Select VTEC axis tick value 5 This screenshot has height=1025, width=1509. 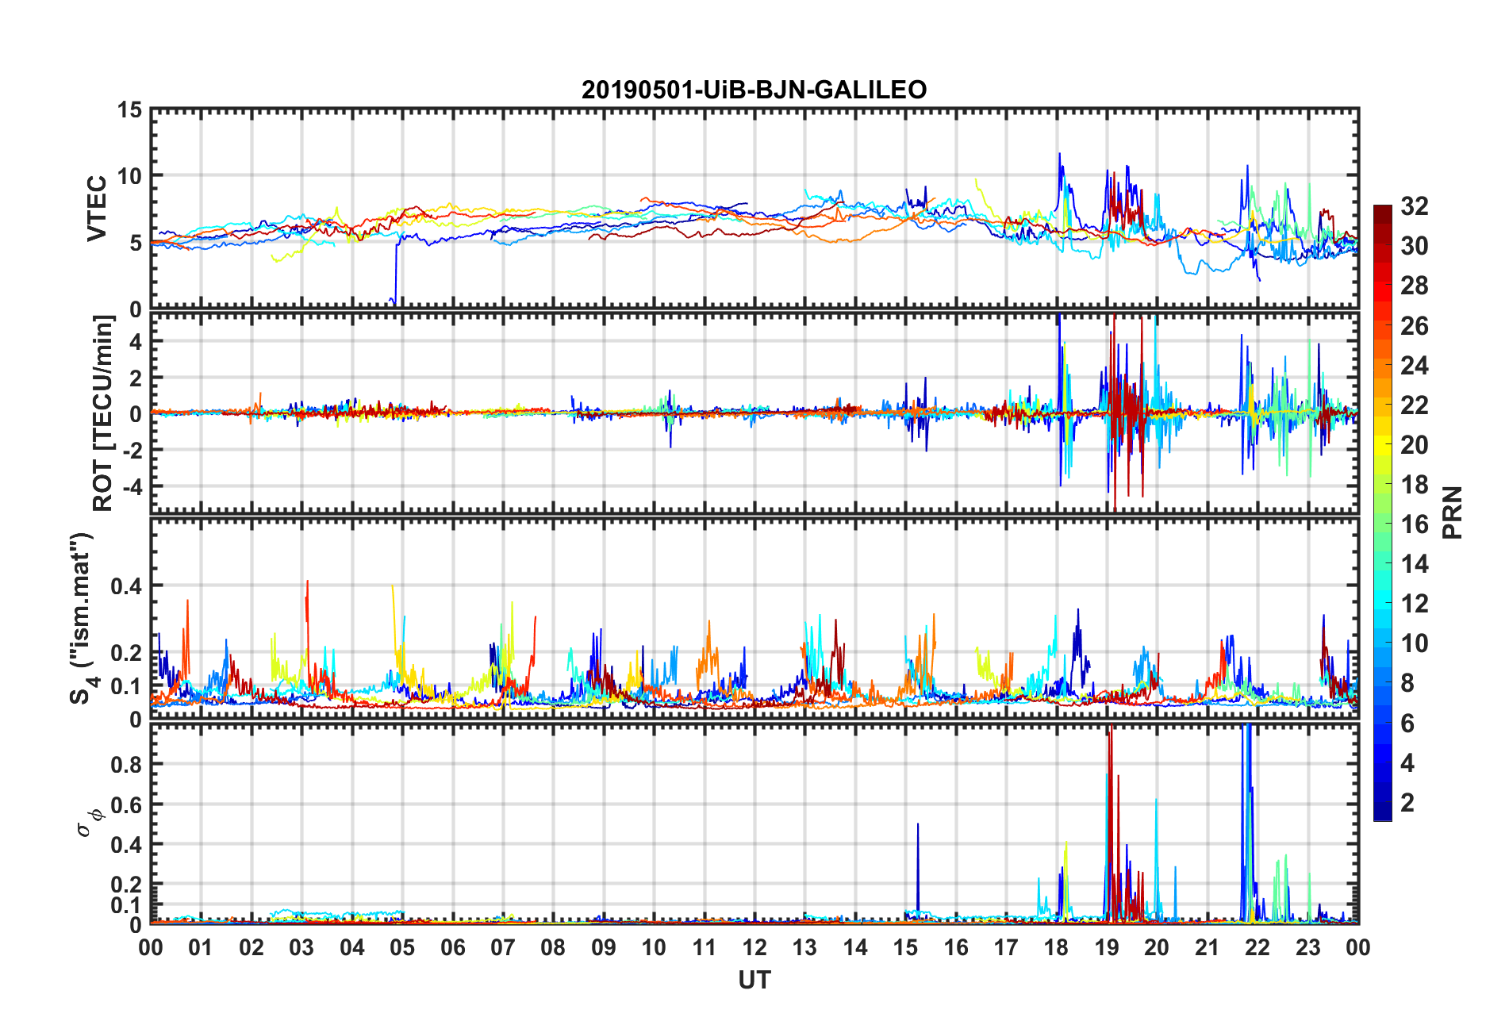pos(136,243)
